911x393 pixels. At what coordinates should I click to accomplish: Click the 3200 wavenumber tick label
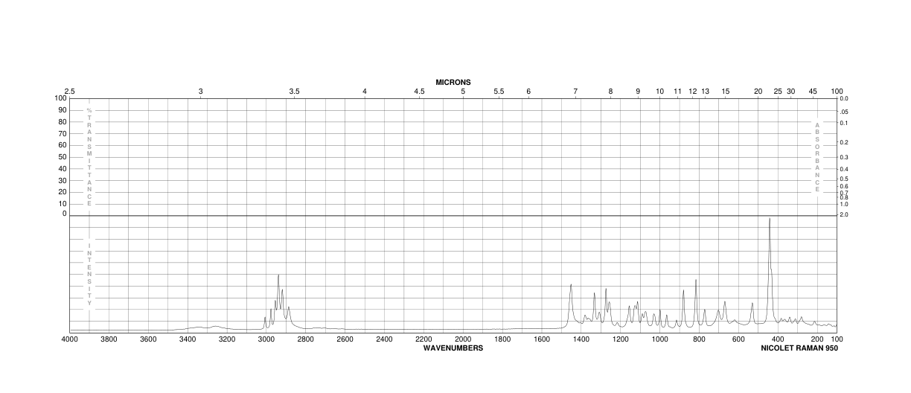pyautogui.click(x=227, y=339)
